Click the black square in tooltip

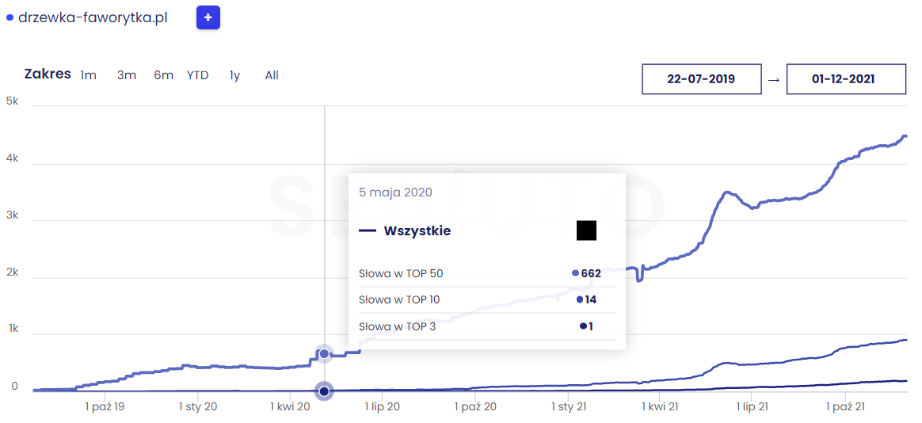[x=586, y=231]
